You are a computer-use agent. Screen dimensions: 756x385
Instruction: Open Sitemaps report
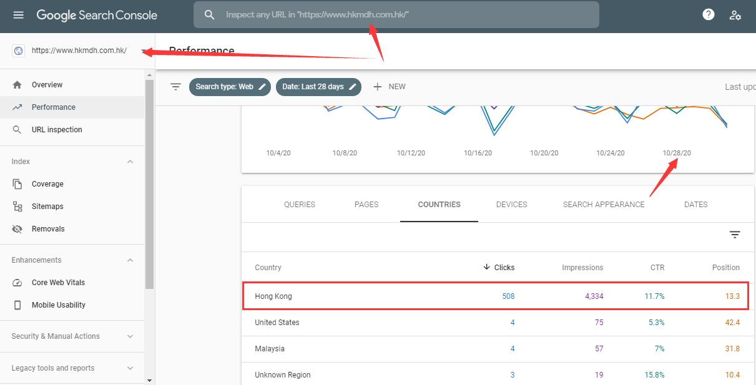pos(72,207)
